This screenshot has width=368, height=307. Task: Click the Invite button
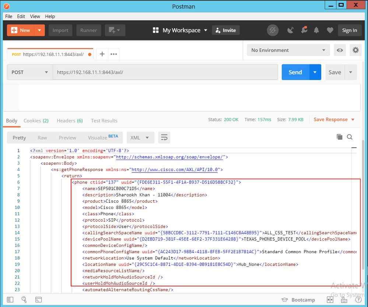click(226, 30)
